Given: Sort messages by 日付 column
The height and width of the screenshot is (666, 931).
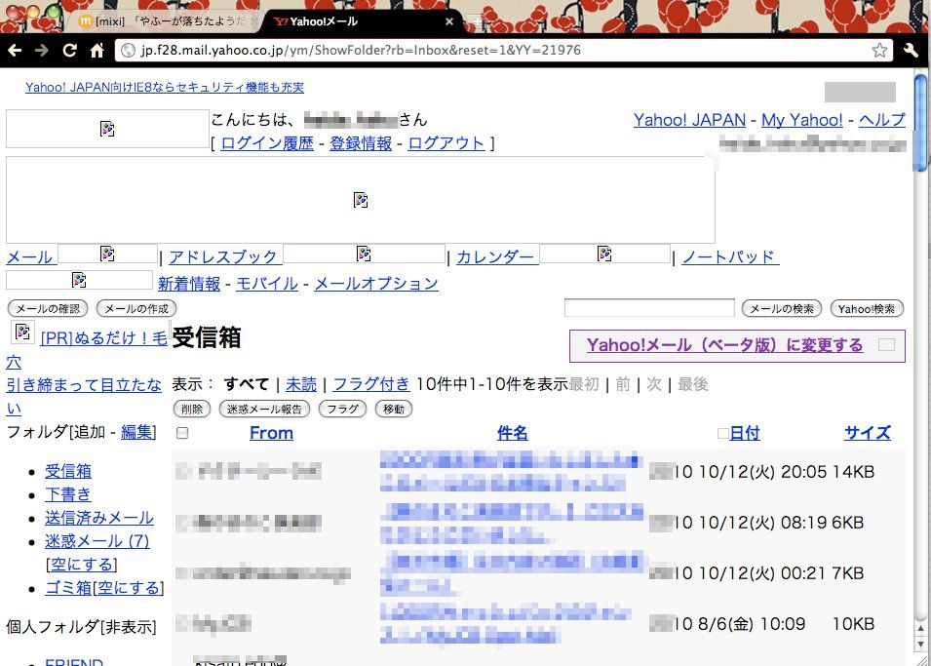Looking at the screenshot, I should 745,433.
